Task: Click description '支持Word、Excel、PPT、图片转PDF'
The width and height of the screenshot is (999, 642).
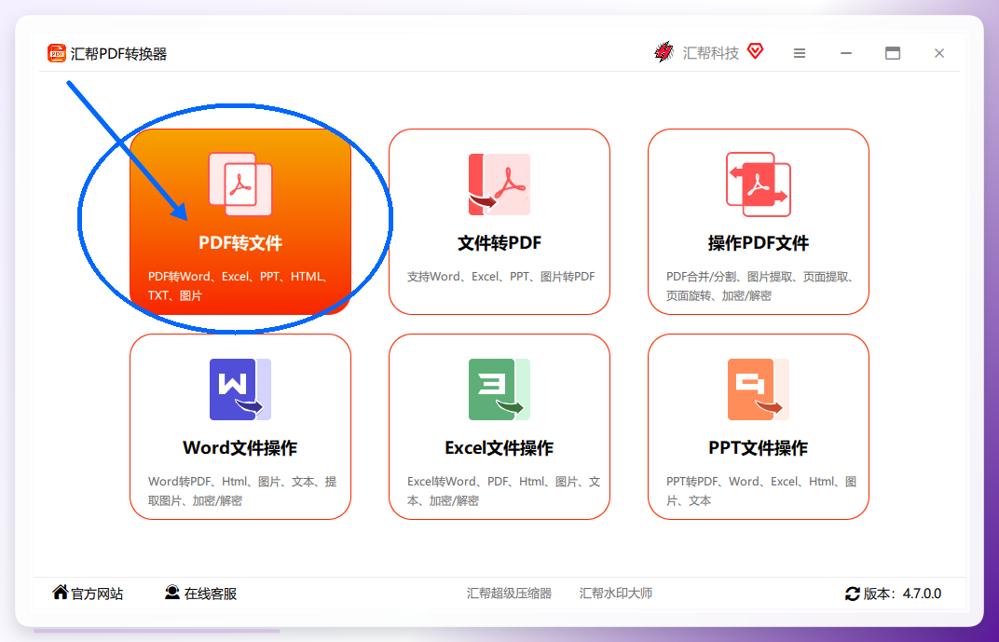Action: tap(500, 277)
